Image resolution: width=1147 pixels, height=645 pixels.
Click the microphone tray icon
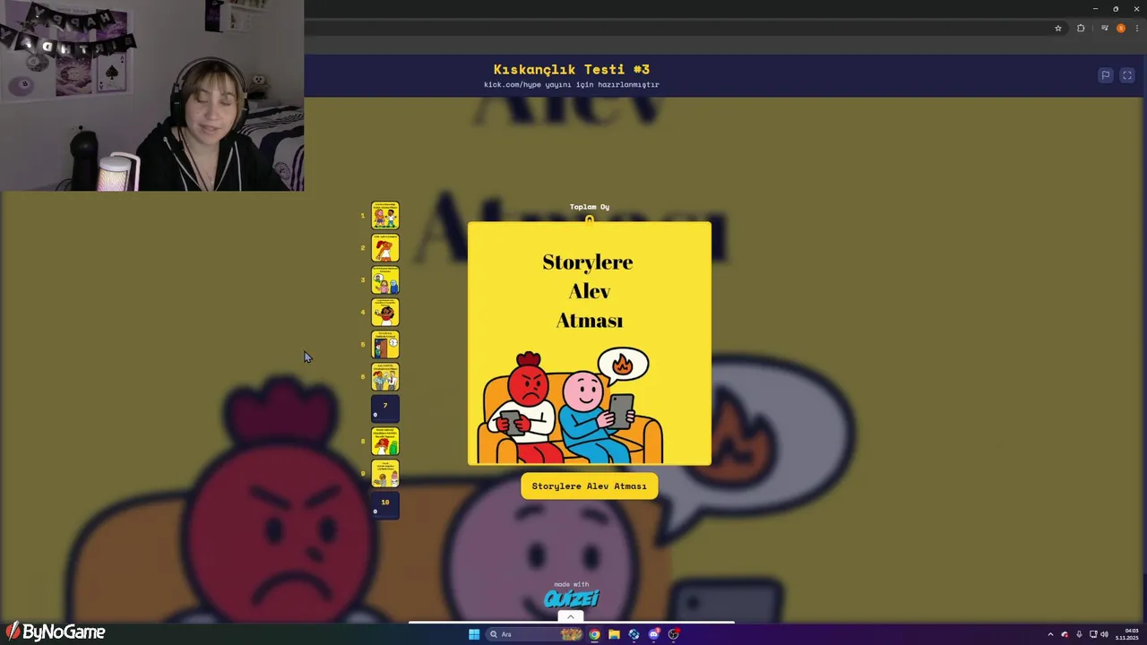tap(1079, 634)
